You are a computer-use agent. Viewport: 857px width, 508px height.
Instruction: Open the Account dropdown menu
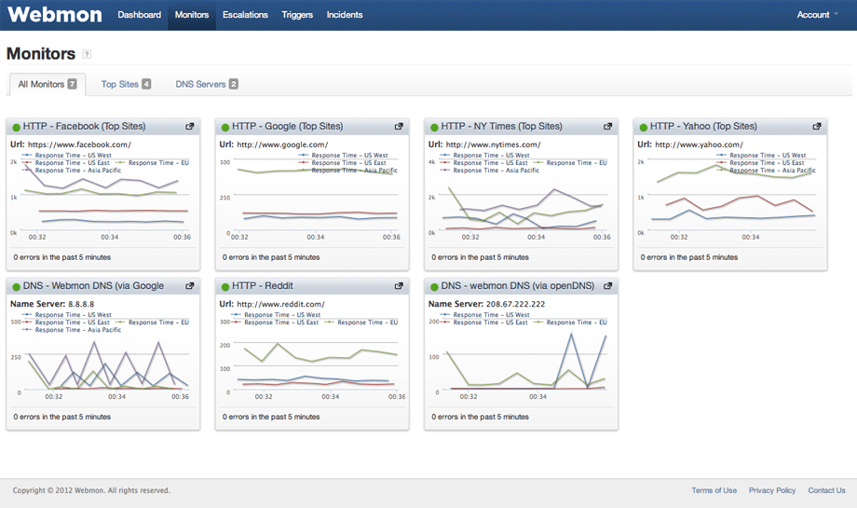(817, 15)
